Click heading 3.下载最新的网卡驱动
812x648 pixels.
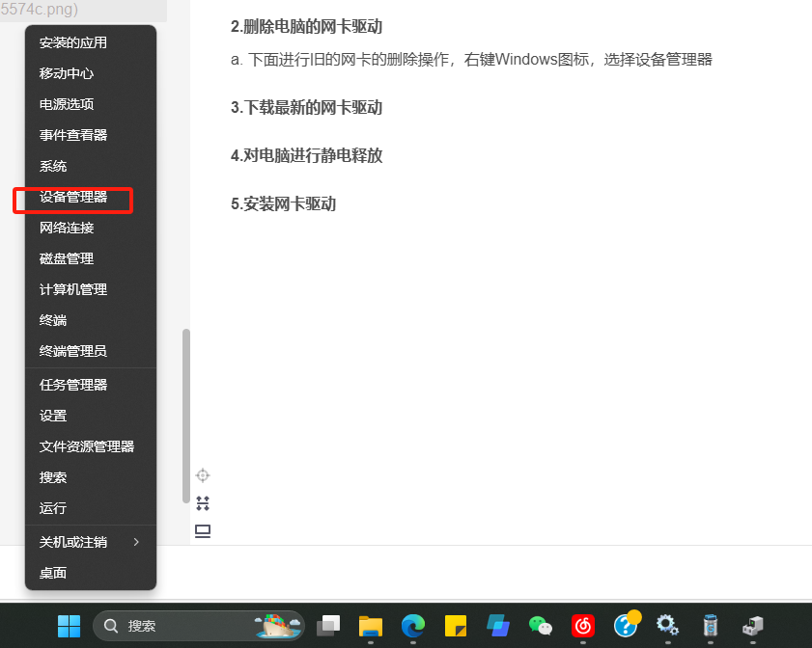point(307,108)
